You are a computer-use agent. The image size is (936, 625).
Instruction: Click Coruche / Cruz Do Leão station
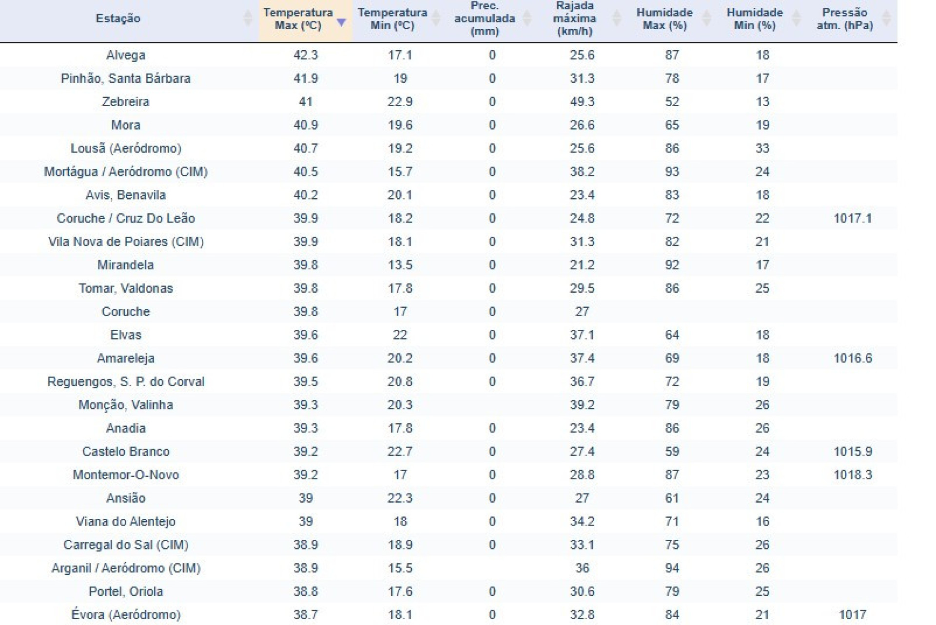tap(126, 218)
